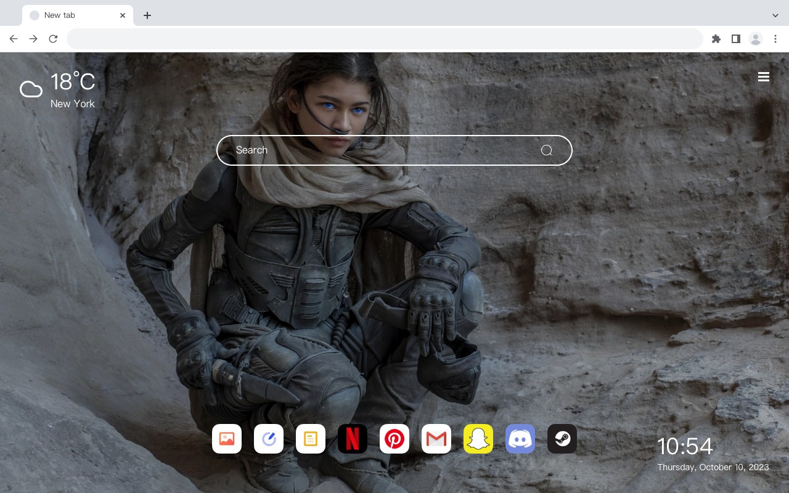Viewport: 789px width, 493px height.
Task: Launch the Snapchat shortcut
Action: (478, 439)
